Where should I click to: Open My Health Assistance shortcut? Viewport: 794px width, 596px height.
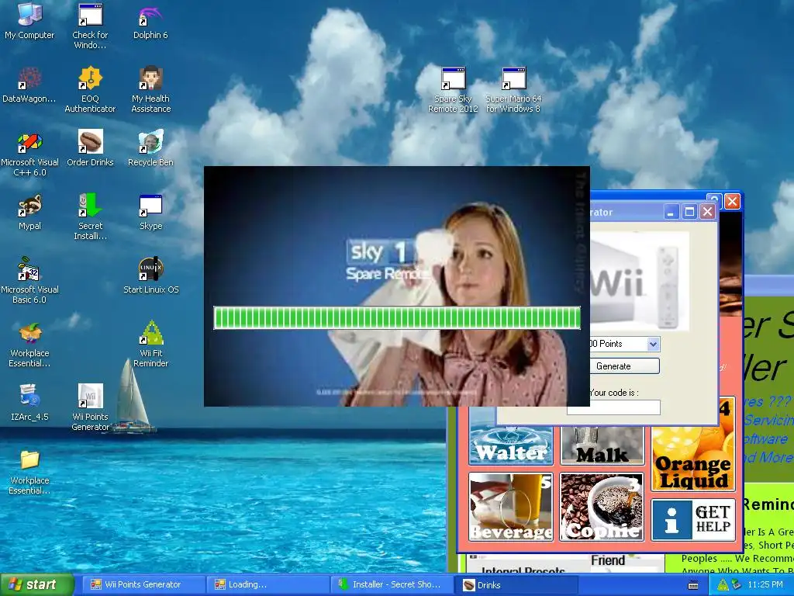click(151, 89)
